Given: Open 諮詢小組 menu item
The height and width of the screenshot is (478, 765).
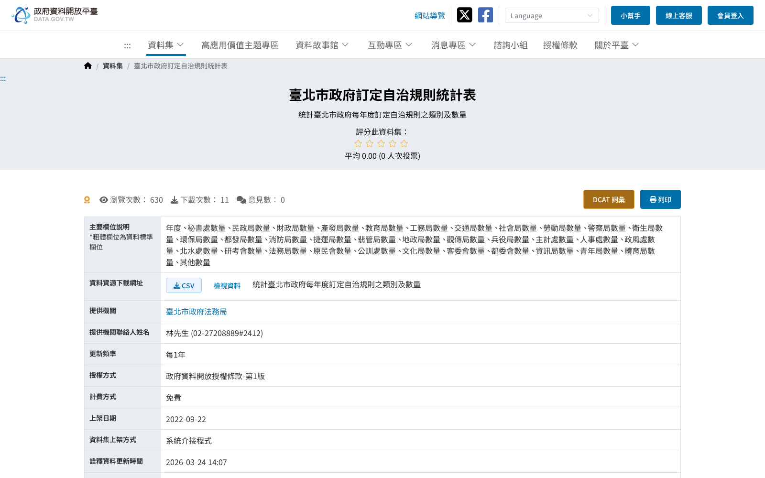Looking at the screenshot, I should tap(511, 45).
